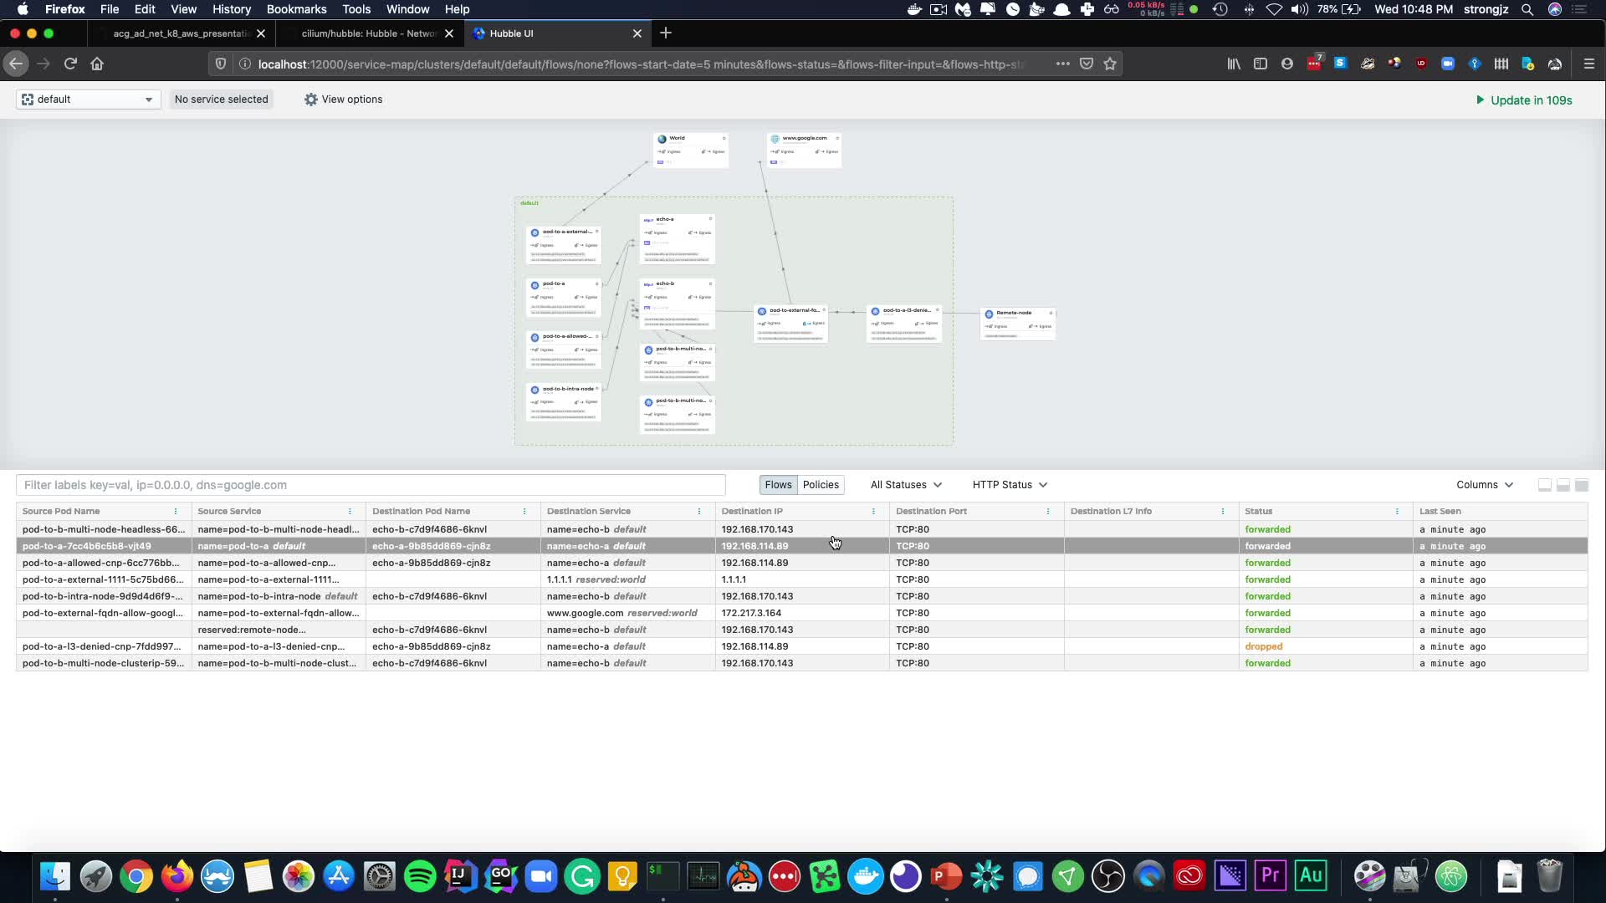The image size is (1606, 903).
Task: Minimize flows panel with first layout icon
Action: pos(1544,485)
